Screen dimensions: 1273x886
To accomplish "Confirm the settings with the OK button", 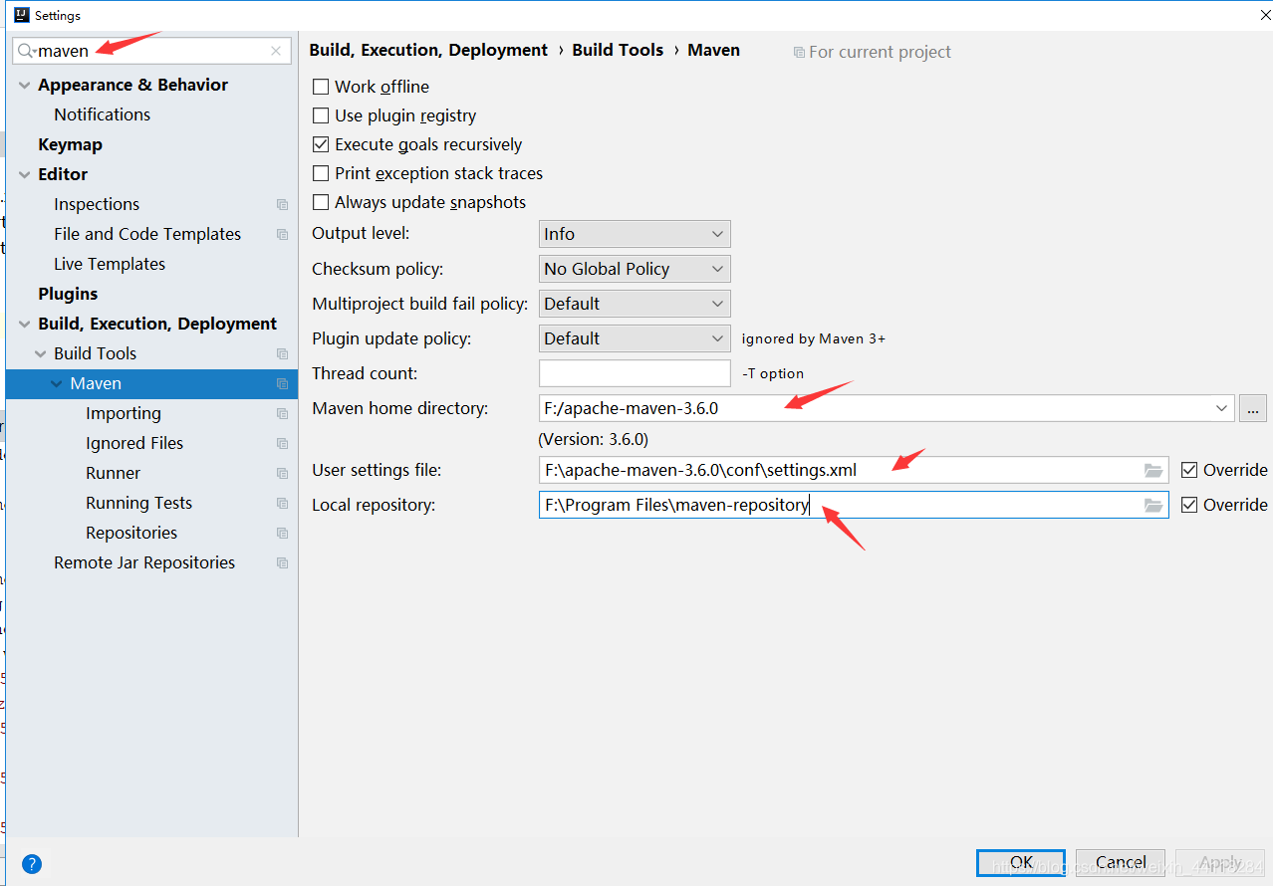I will pyautogui.click(x=1021, y=862).
